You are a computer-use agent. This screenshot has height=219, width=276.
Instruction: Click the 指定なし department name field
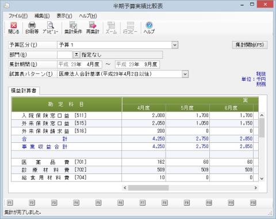click(x=121, y=55)
